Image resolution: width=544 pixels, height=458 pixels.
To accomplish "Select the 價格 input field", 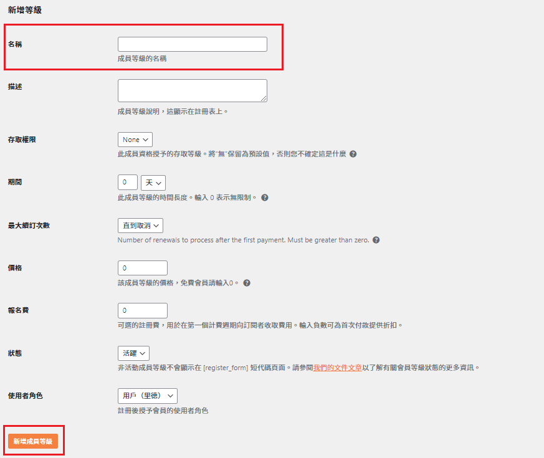I will pyautogui.click(x=143, y=268).
